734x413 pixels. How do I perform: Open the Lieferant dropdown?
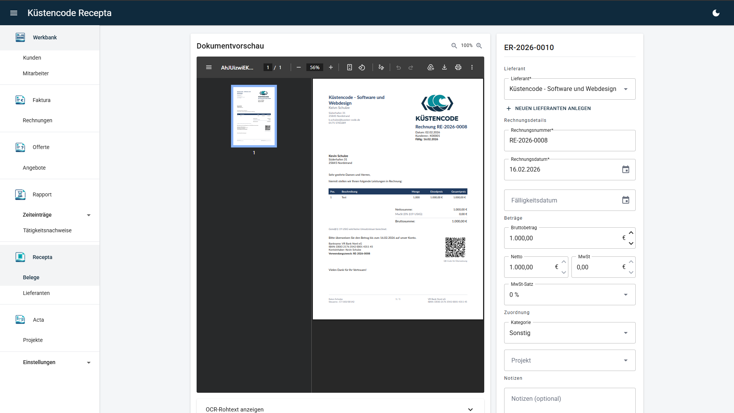tap(625, 89)
